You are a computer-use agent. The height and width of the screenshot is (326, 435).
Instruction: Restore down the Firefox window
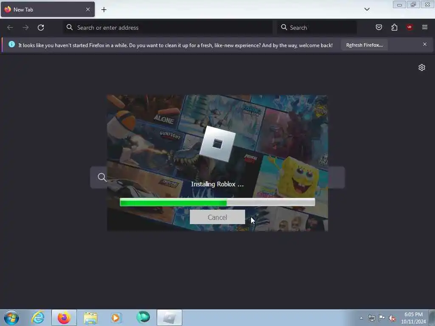tap(413, 5)
